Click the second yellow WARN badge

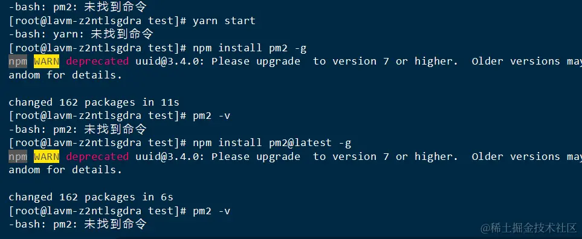tap(47, 157)
